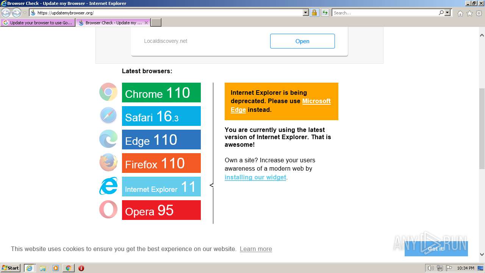Switch to the 'Update your browser to use Go...' tab
This screenshot has width=485, height=273.
(38, 23)
